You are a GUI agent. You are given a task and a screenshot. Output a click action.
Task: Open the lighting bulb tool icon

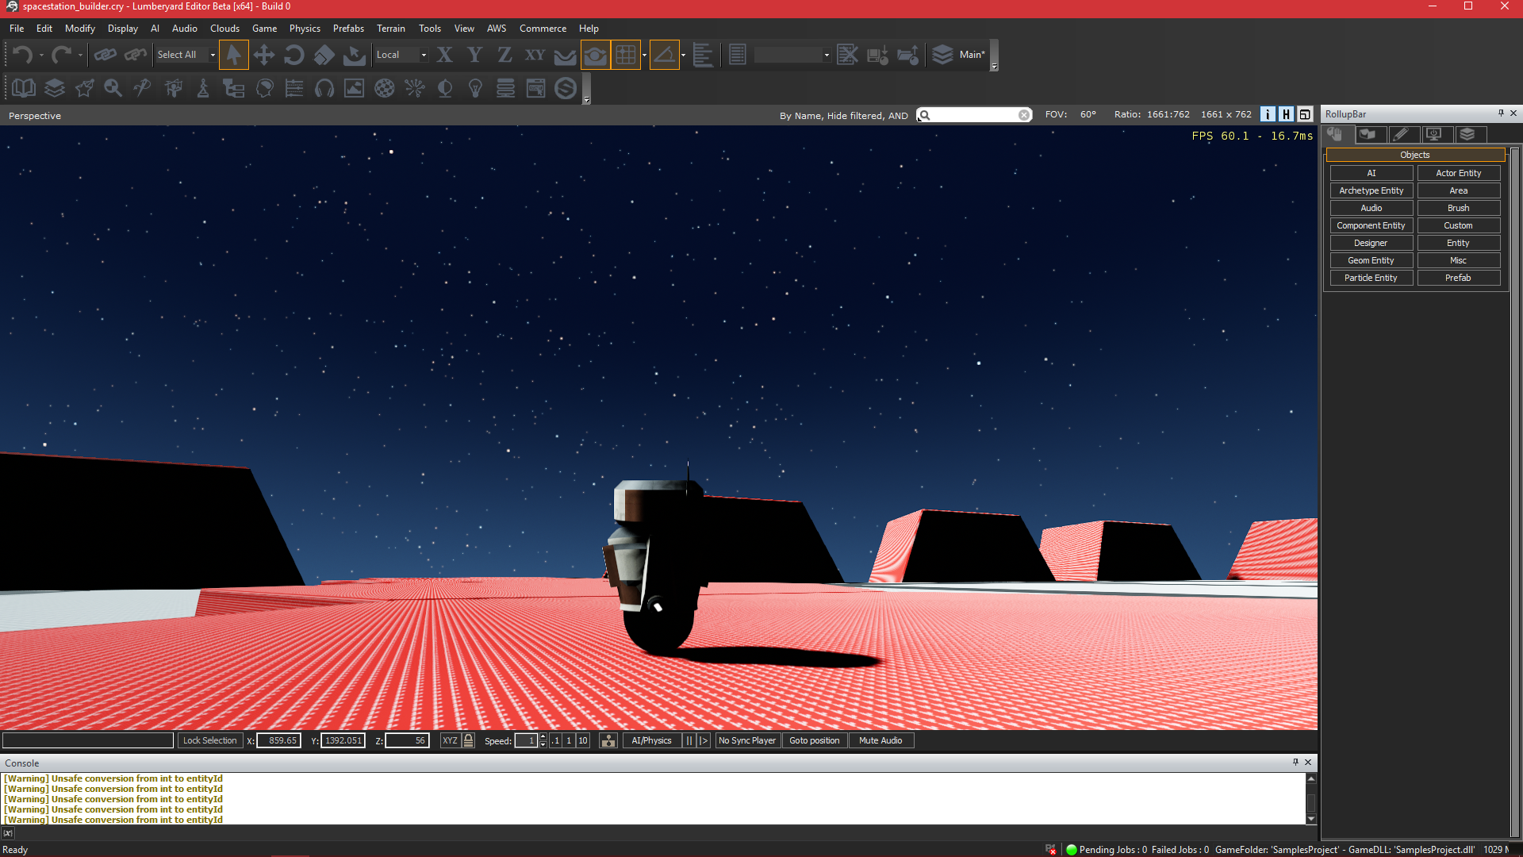point(475,88)
